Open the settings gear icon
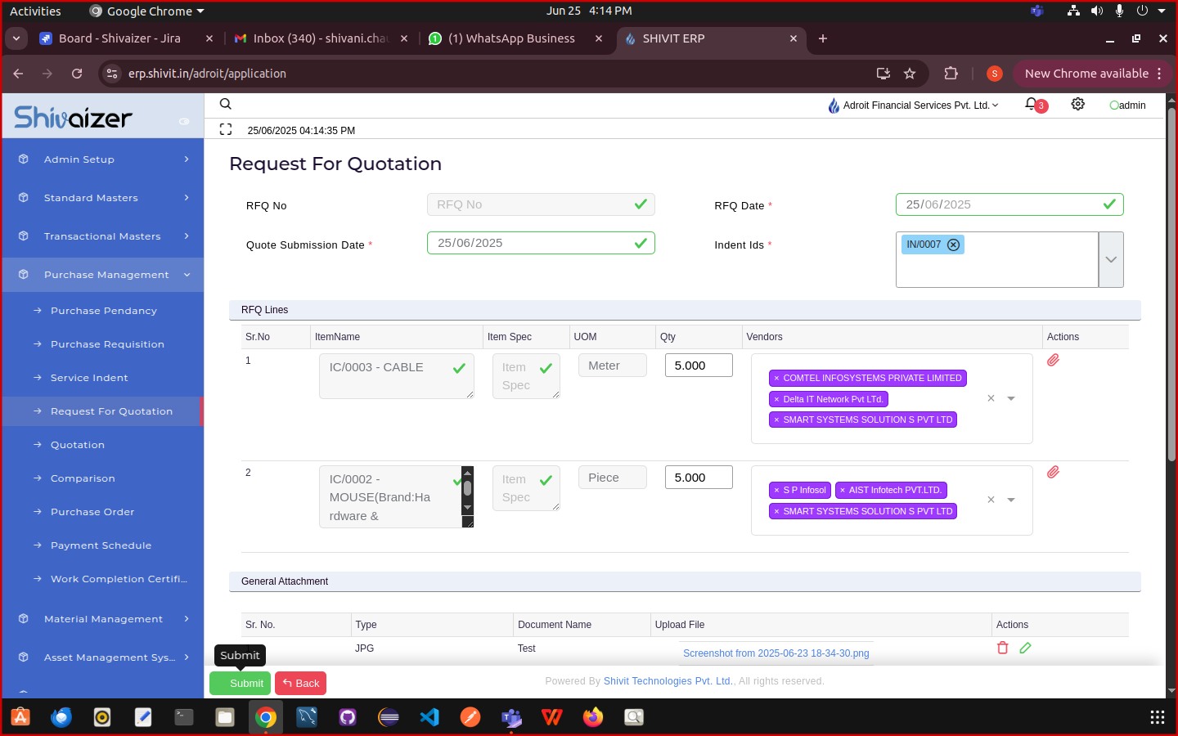 point(1078,104)
